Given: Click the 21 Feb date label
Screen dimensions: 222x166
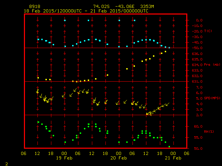Looking at the screenshot, I should 173,158.
